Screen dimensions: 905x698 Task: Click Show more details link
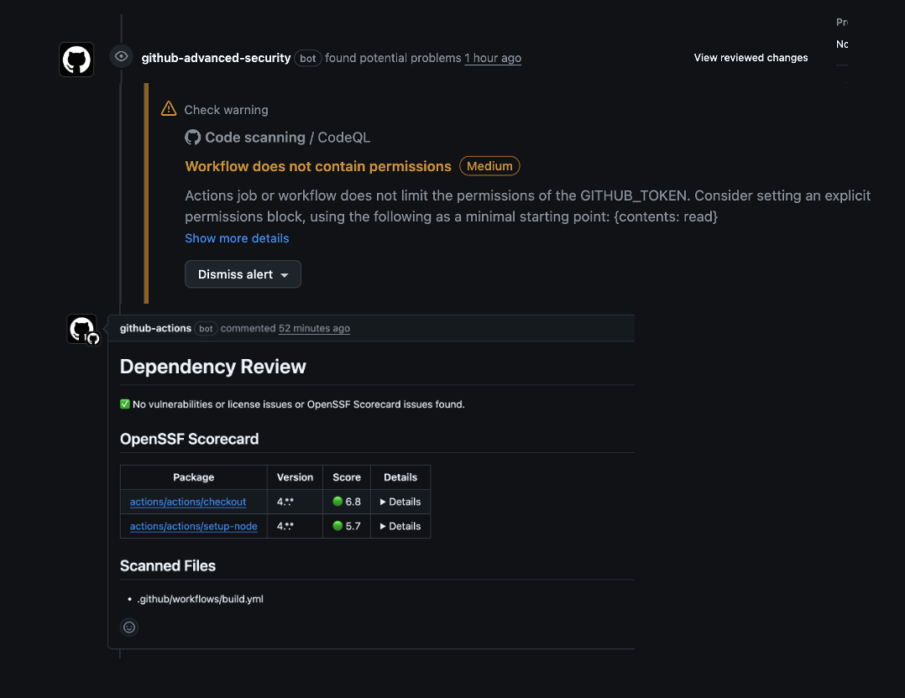tap(237, 238)
